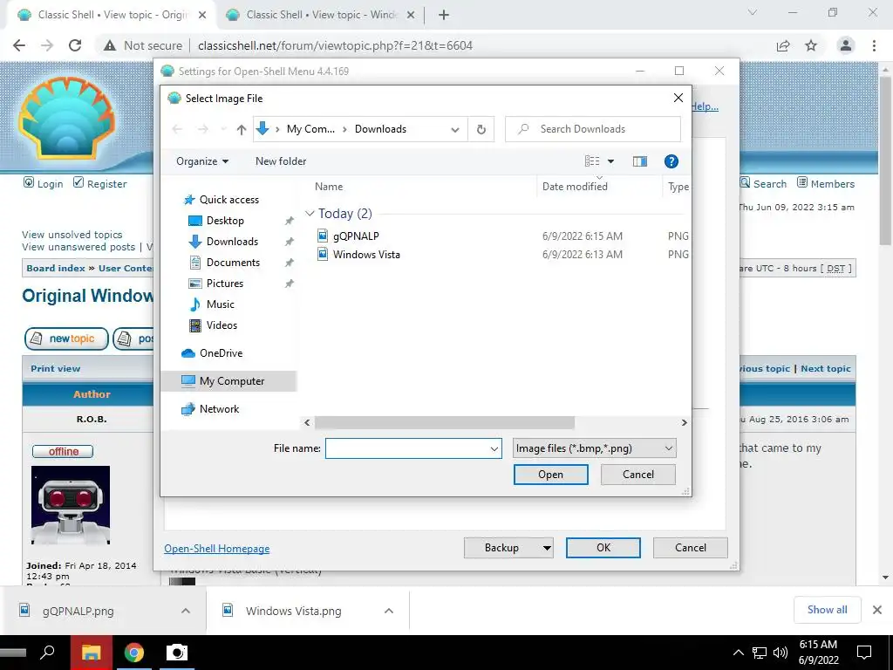Open File Explorer from taskbar
The width and height of the screenshot is (893, 670).
[91, 653]
